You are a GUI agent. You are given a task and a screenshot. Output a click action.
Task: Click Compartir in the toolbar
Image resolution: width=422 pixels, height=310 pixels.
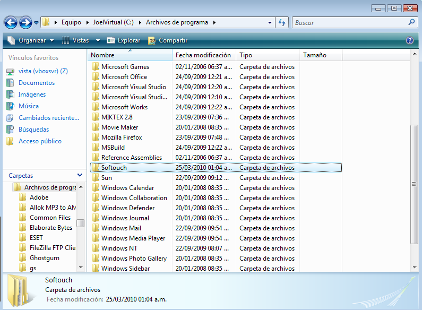point(168,40)
